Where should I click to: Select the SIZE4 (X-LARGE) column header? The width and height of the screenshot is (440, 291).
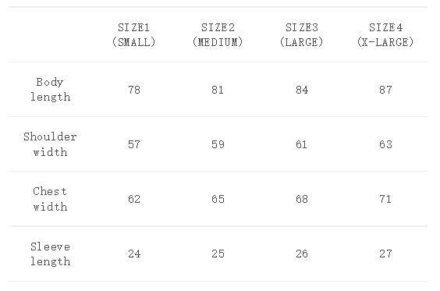pos(385,35)
